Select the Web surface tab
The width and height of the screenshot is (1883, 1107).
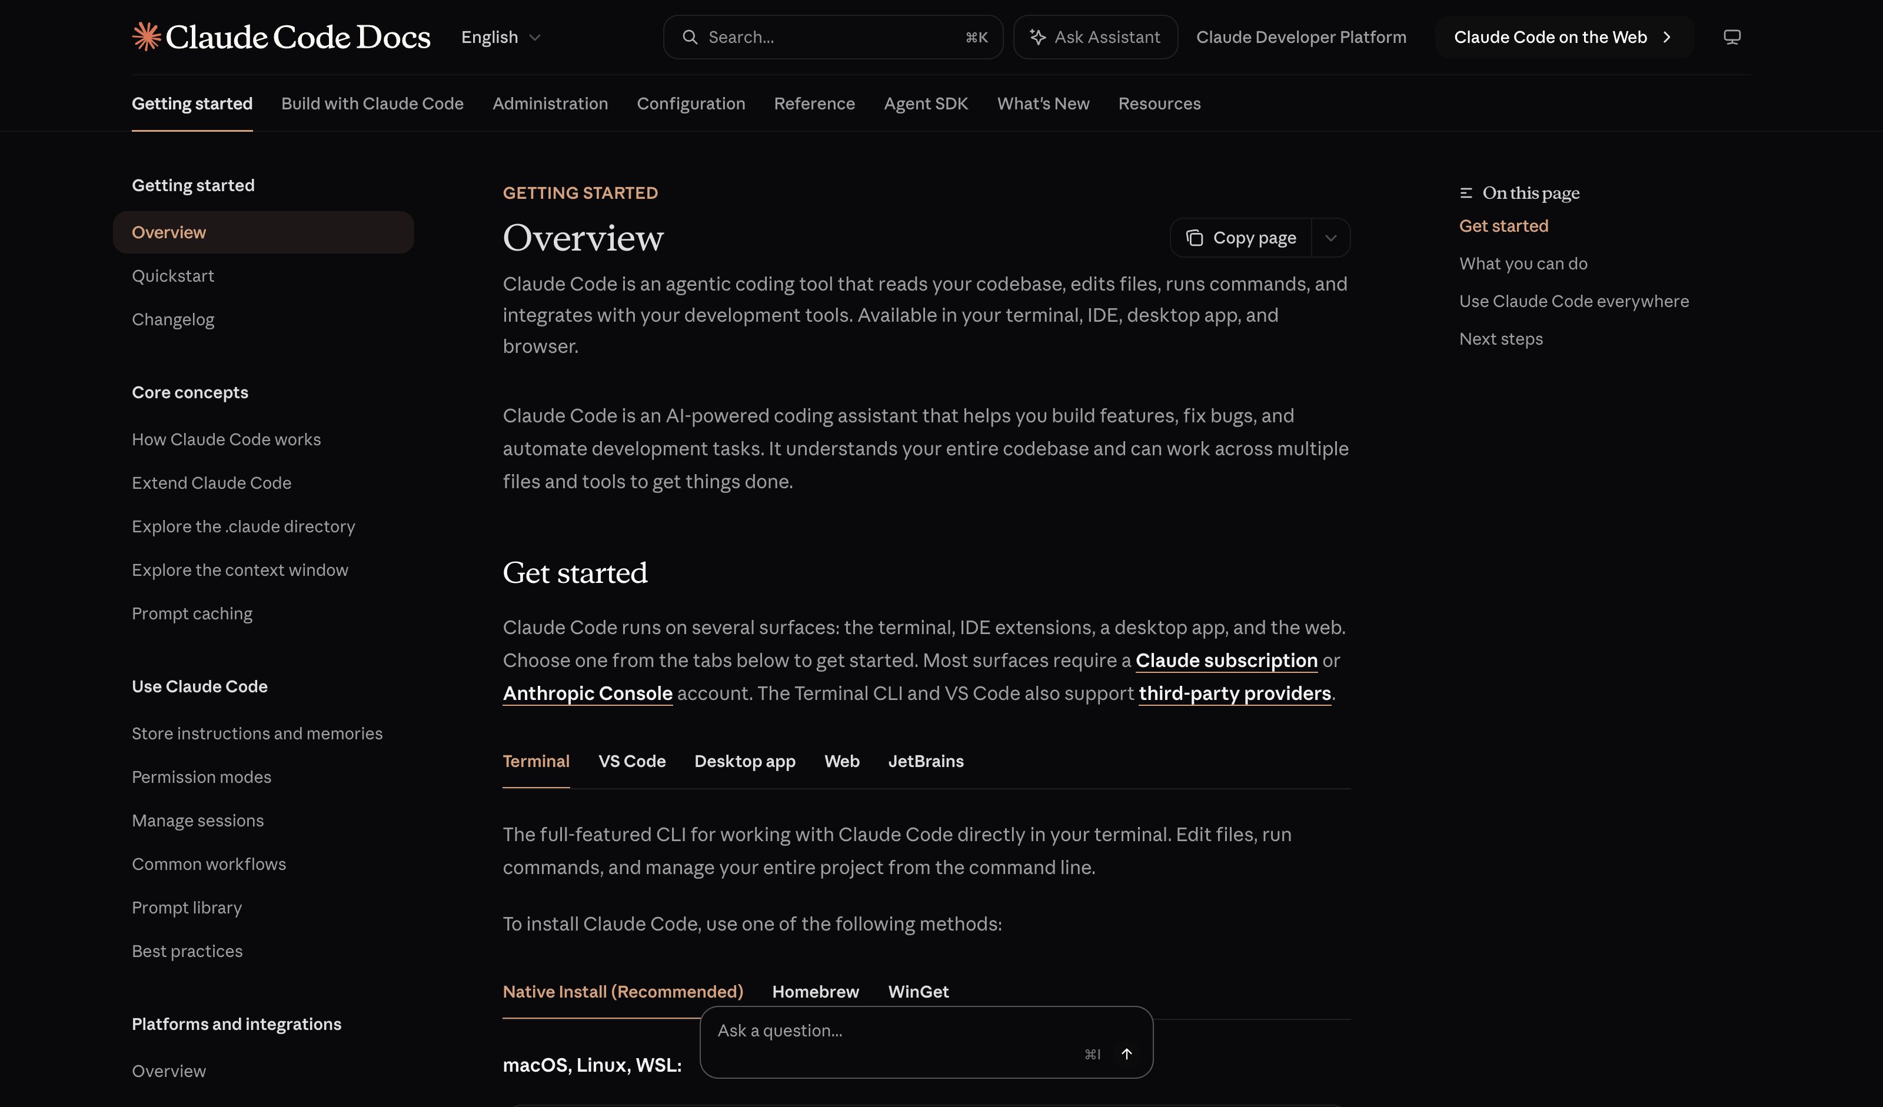(x=841, y=761)
